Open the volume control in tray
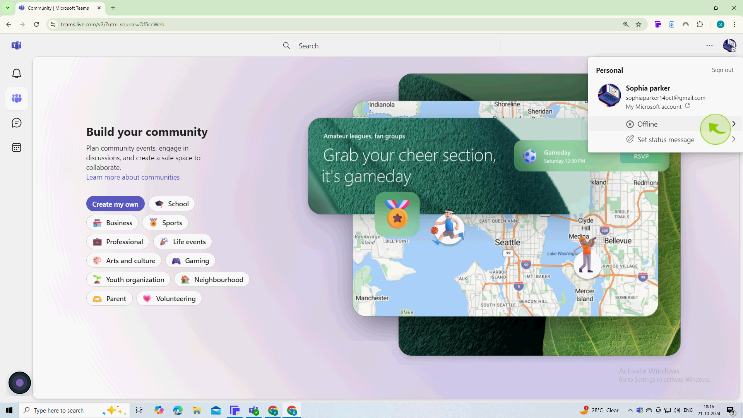743x418 pixels. pyautogui.click(x=676, y=410)
